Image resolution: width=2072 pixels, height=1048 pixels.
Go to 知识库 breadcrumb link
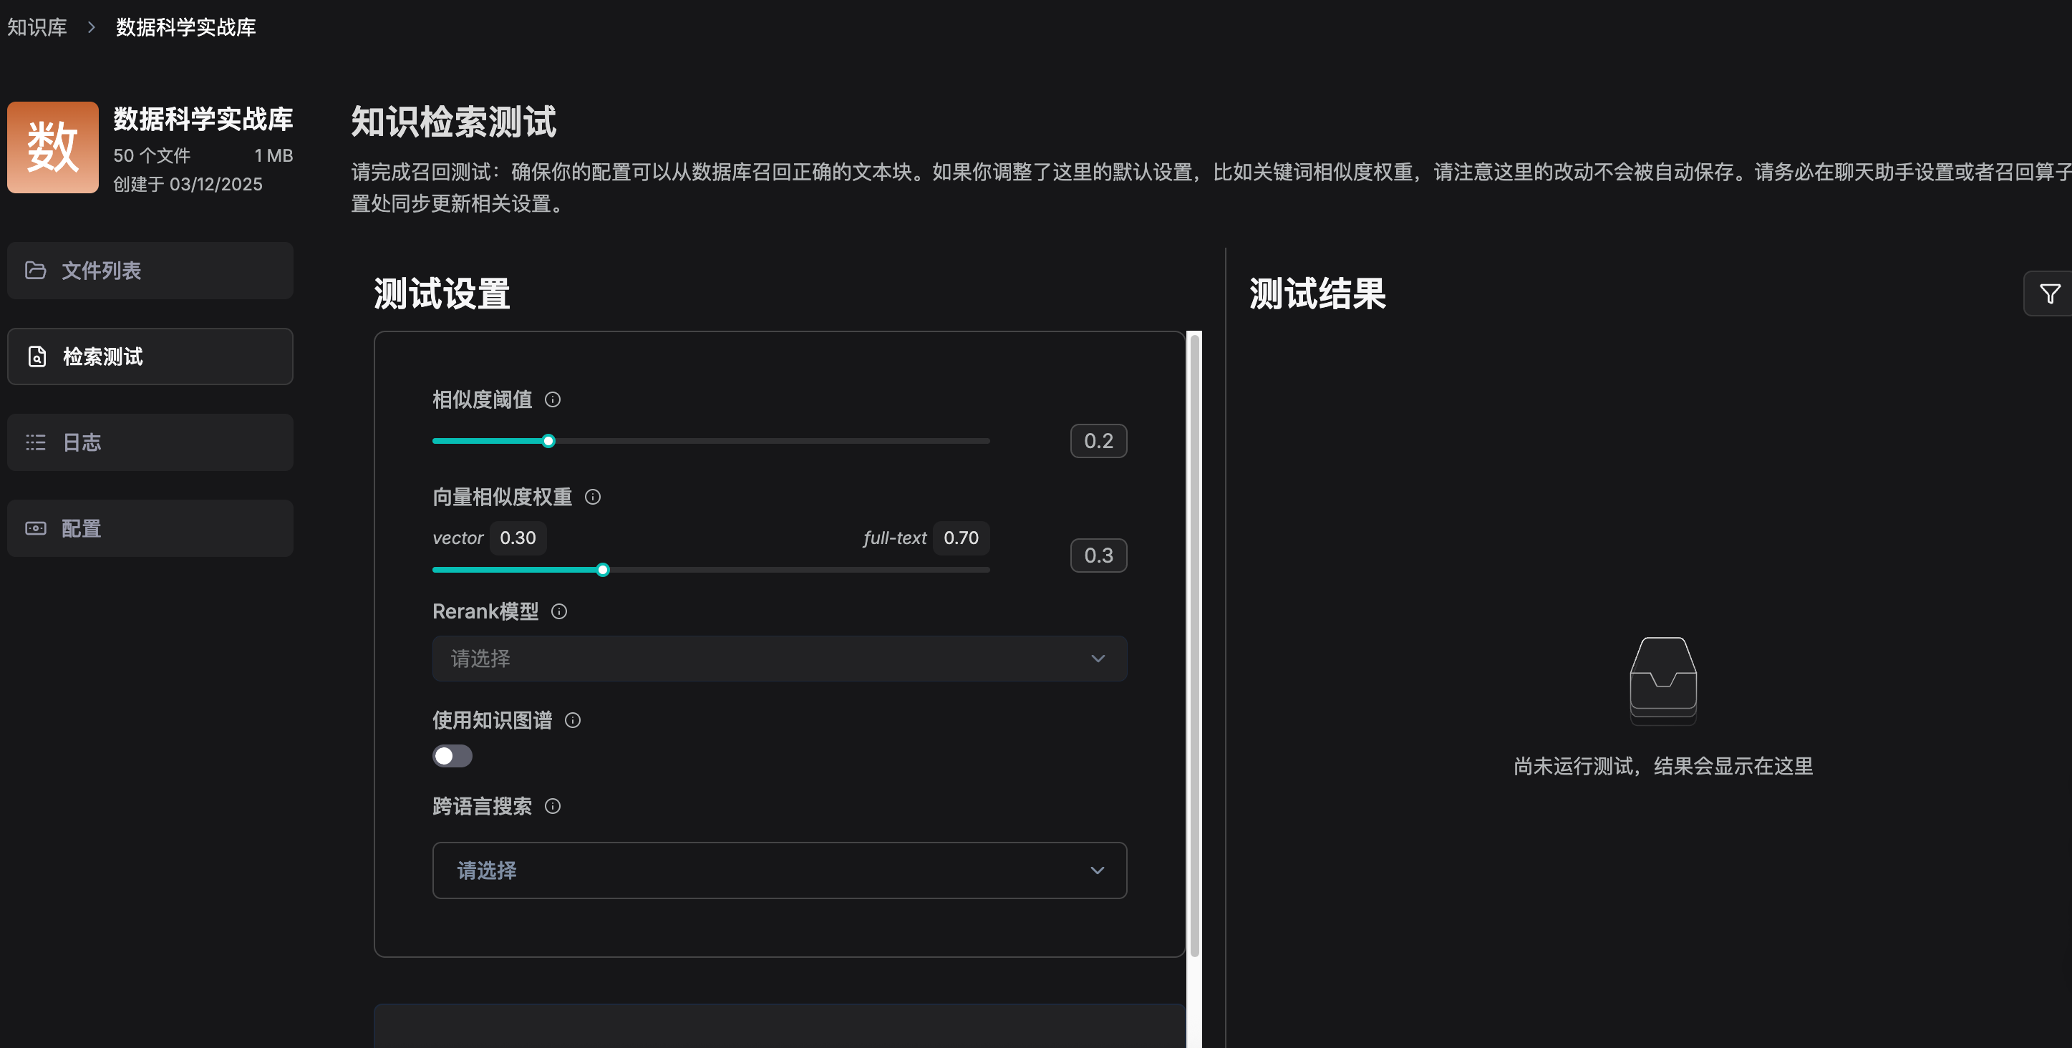pos(37,27)
